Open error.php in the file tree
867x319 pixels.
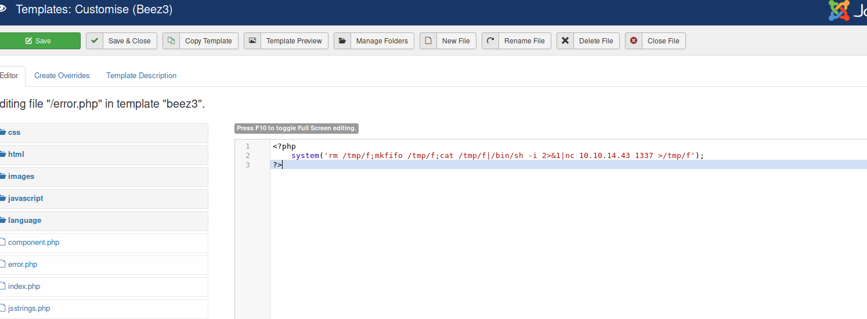(23, 265)
